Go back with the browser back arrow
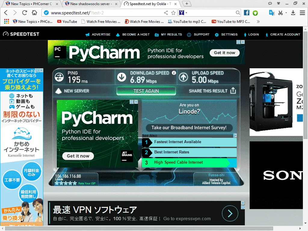Image resolution: width=308 pixels, height=231 pixels. point(6,13)
